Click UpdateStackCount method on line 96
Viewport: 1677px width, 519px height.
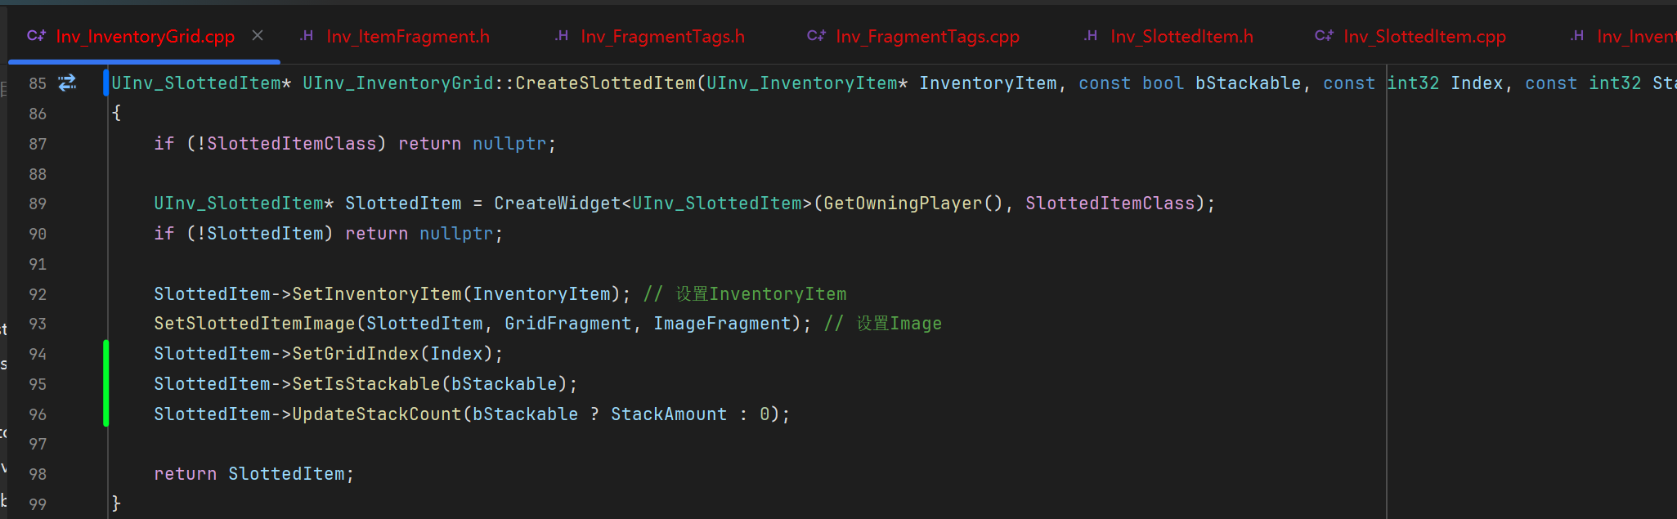pos(377,414)
